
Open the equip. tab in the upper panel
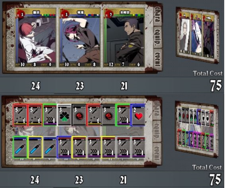pyautogui.click(x=158, y=37)
